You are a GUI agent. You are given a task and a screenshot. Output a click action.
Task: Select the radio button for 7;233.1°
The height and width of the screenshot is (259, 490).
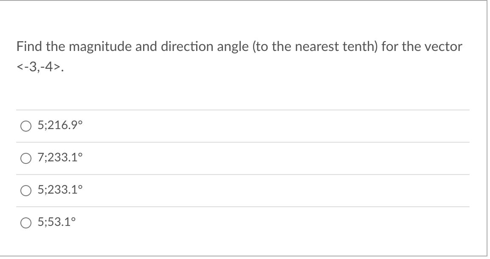coord(26,158)
